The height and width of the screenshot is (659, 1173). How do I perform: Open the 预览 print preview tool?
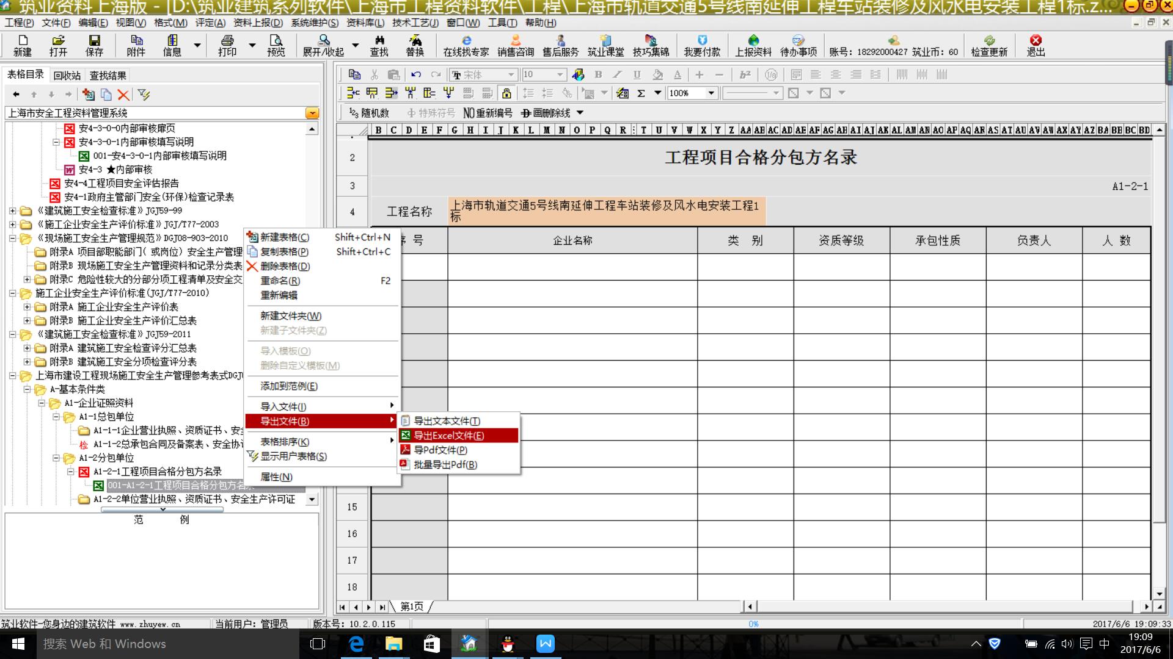(x=276, y=45)
